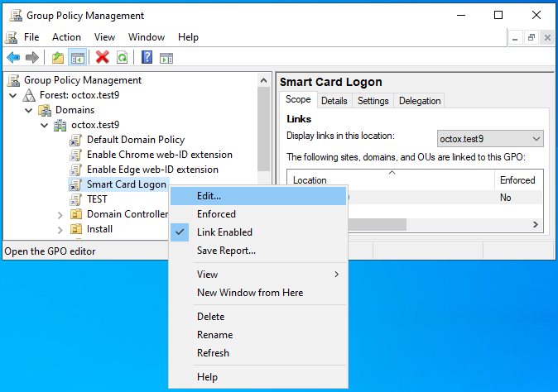Click the red Delete icon in toolbar
558x392 pixels.
[x=103, y=57]
